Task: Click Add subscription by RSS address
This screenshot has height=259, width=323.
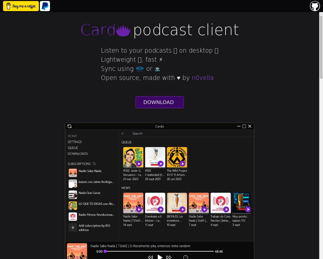Action: pyautogui.click(x=95, y=228)
